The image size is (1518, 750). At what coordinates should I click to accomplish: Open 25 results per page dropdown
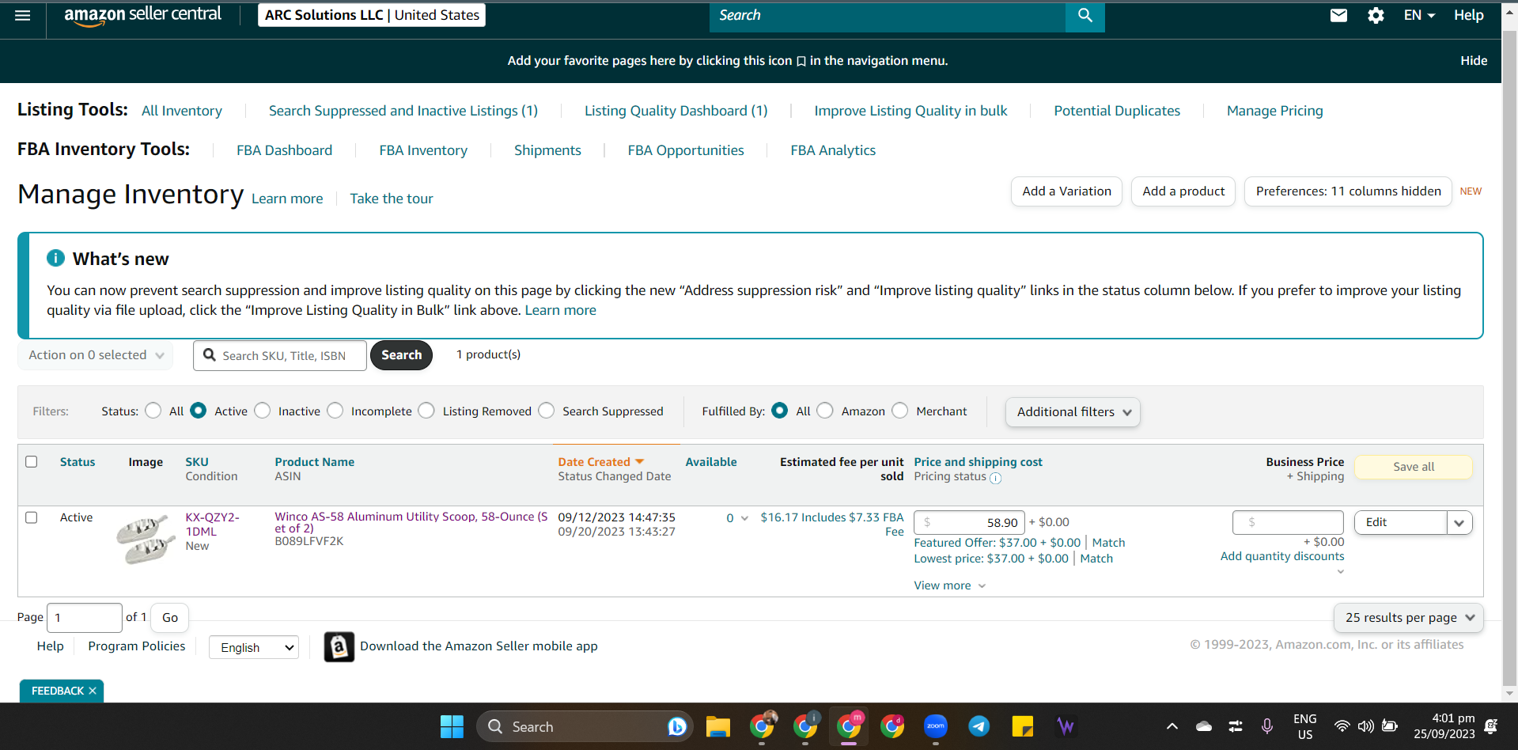1408,618
